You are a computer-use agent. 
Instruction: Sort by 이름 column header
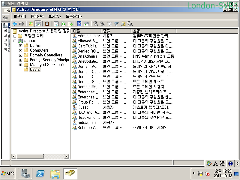(86, 31)
